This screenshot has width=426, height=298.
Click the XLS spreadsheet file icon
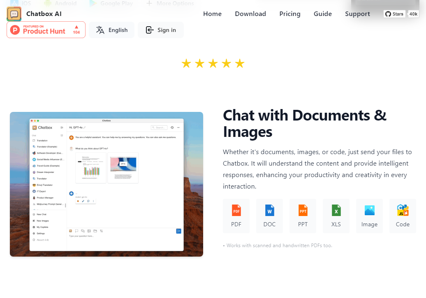point(336,211)
